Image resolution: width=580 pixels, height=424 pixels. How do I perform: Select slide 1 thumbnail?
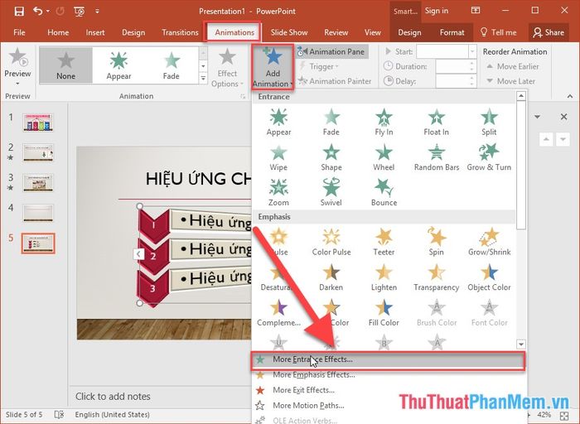pyautogui.click(x=38, y=123)
